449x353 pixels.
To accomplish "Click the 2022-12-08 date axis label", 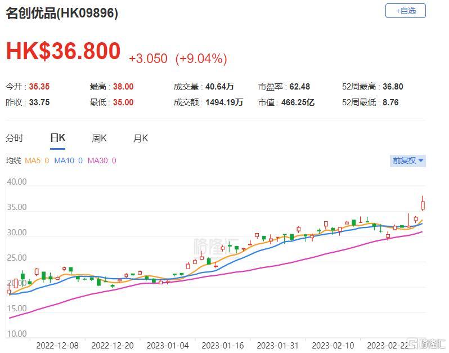I will click(57, 346).
